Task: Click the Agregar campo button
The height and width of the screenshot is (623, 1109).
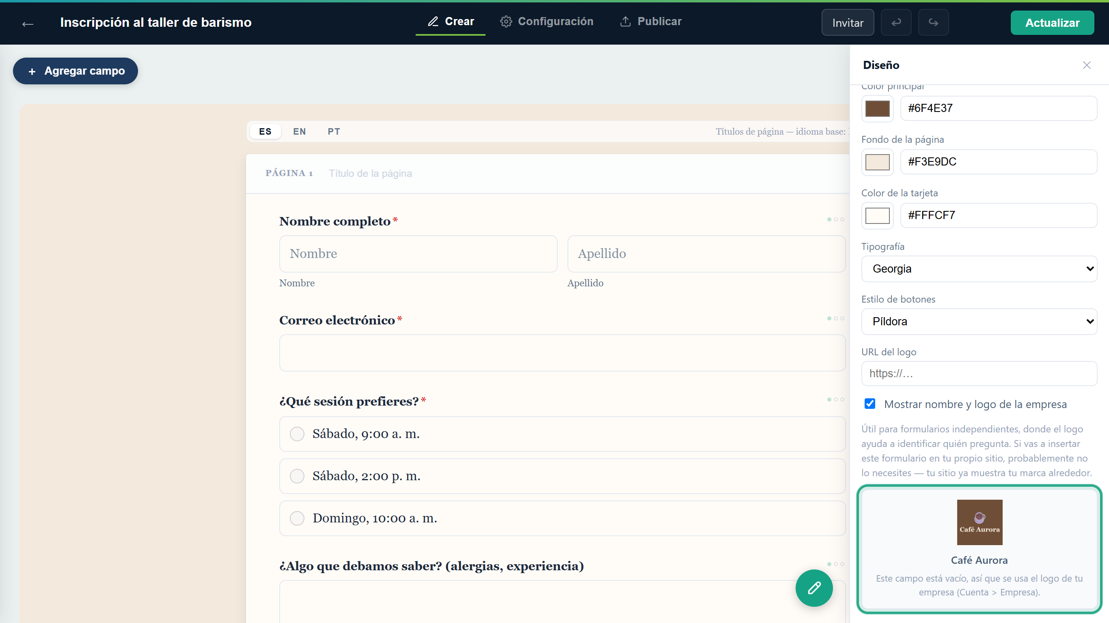Action: (76, 71)
